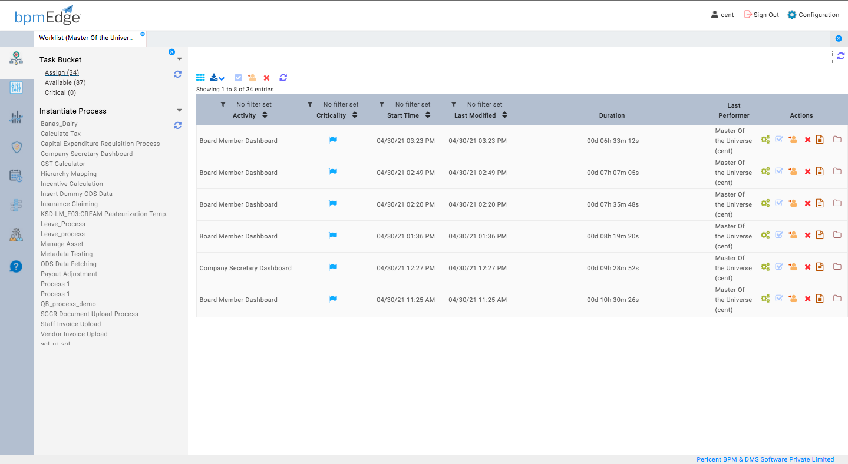This screenshot has width=848, height=464.
Task: Select the reassign user icon in the worklist toolbar
Action: pyautogui.click(x=252, y=77)
